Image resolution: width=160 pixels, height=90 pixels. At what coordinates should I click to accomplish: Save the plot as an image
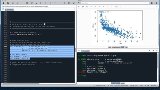pos(79,7)
